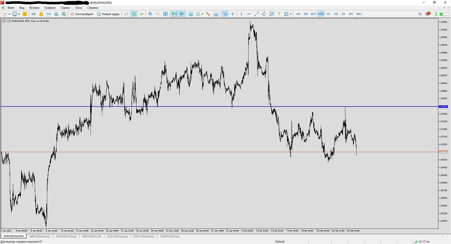Click the buy/sell arrows icon
Viewport: 451px width, 244px height.
208,14
